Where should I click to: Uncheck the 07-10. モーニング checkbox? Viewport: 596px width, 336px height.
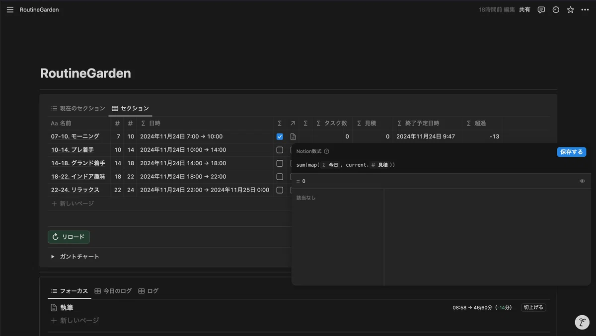(280, 136)
